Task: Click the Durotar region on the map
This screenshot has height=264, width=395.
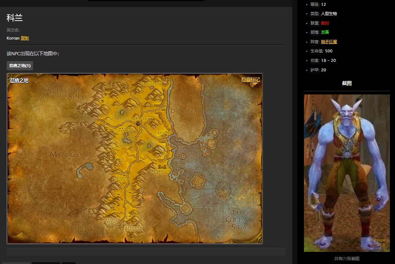Action: click(x=186, y=111)
